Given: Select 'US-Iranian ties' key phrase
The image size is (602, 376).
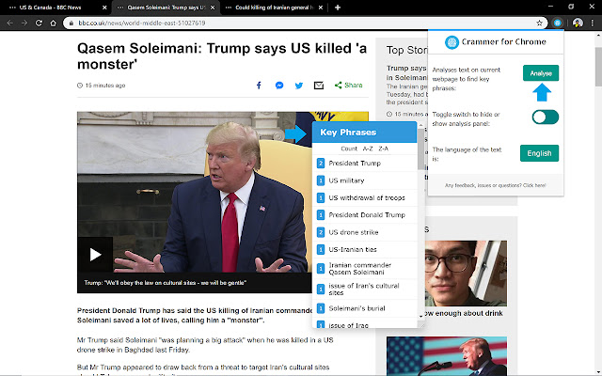Looking at the screenshot, I should pos(353,249).
